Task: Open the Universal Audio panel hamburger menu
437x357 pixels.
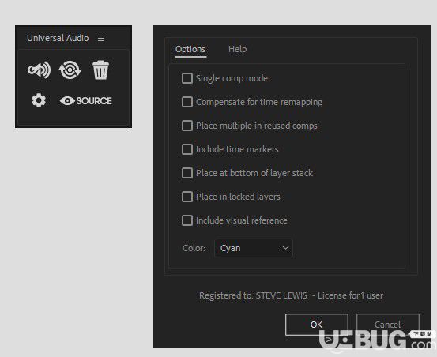Action: click(x=101, y=38)
